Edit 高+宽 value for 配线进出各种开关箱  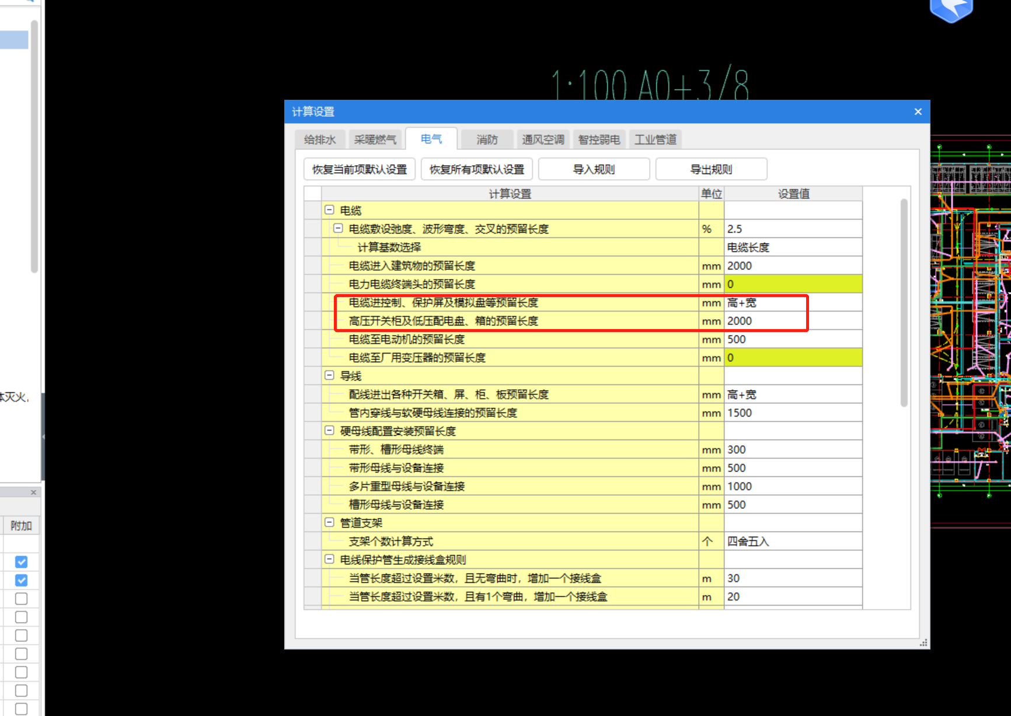(x=793, y=394)
